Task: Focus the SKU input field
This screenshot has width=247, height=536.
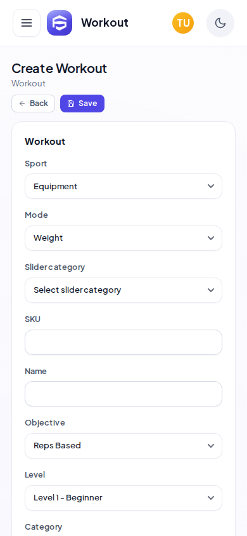Action: click(123, 342)
